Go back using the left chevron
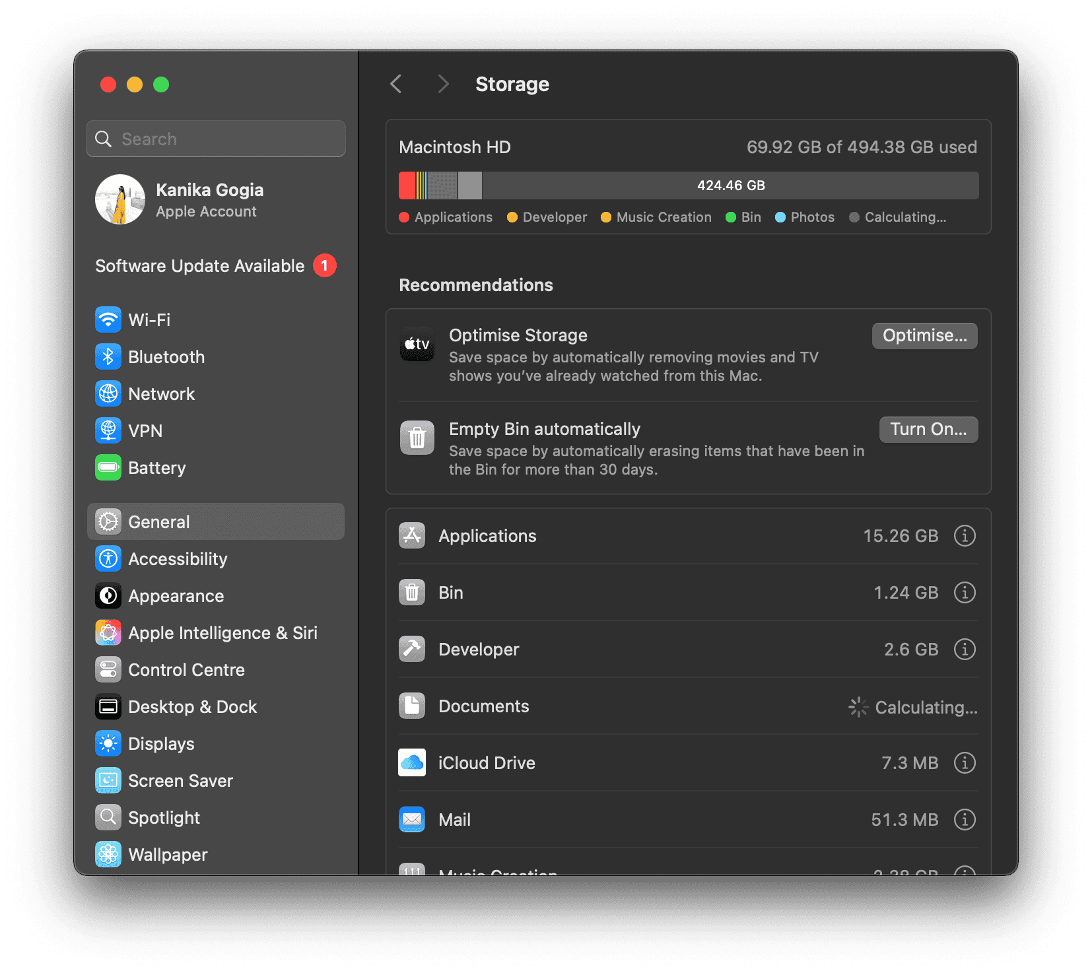This screenshot has height=973, width=1092. (x=396, y=84)
